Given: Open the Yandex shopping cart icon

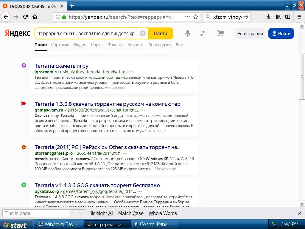Looking at the screenshot, I should click(x=220, y=33).
